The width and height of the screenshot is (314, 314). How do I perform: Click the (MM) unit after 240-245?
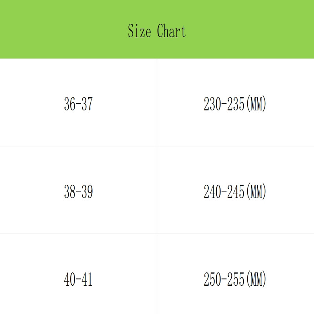coord(256,192)
